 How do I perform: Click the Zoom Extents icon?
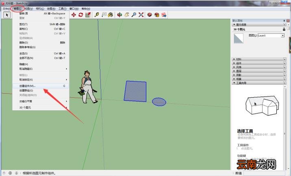point(141,15)
